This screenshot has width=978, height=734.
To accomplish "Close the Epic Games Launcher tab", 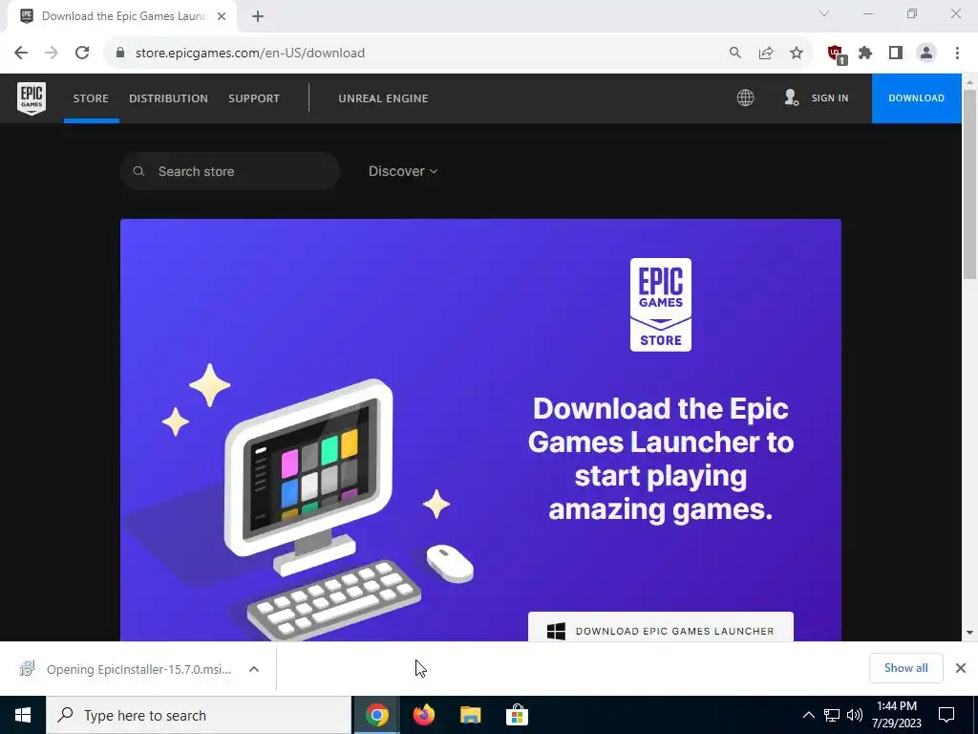I will pos(222,16).
